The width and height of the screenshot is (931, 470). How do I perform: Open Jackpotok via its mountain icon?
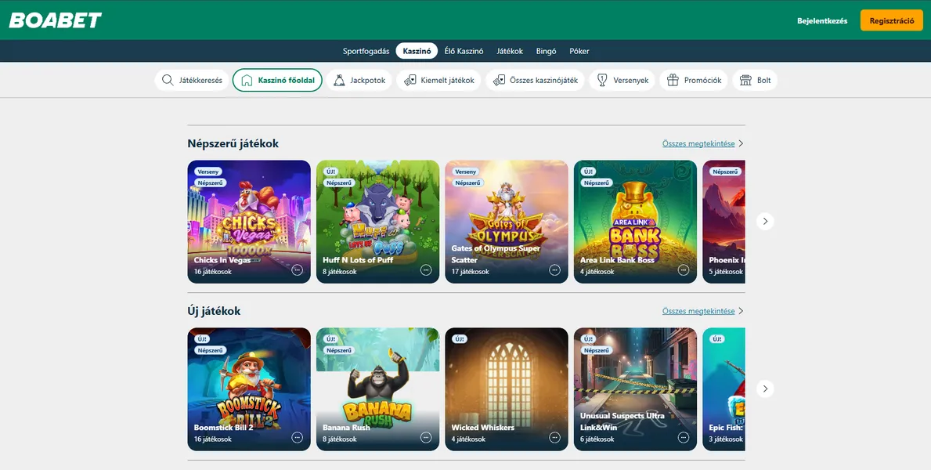tap(339, 79)
